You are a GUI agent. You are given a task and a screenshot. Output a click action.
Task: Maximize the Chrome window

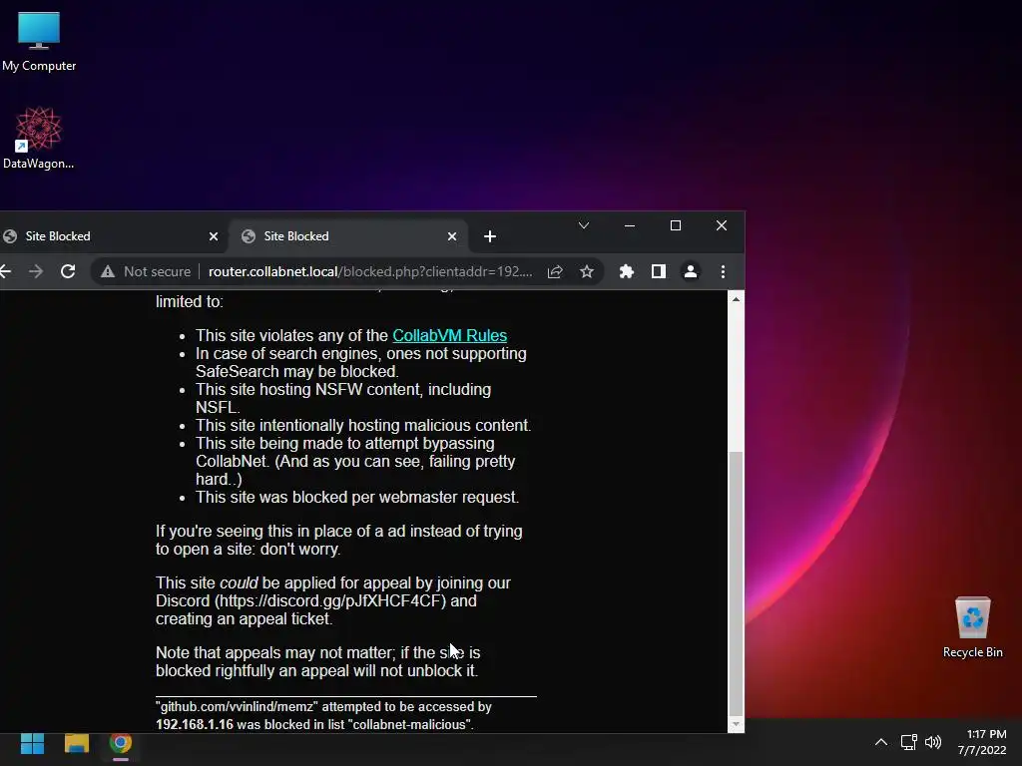(676, 225)
